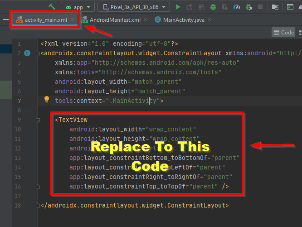The image size is (302, 227).
Task: Open the Pixel_3a_API_30_x86 device dropdown
Action: (x=134, y=7)
